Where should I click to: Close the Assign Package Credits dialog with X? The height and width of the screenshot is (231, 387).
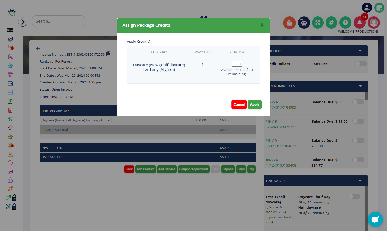[x=262, y=25]
